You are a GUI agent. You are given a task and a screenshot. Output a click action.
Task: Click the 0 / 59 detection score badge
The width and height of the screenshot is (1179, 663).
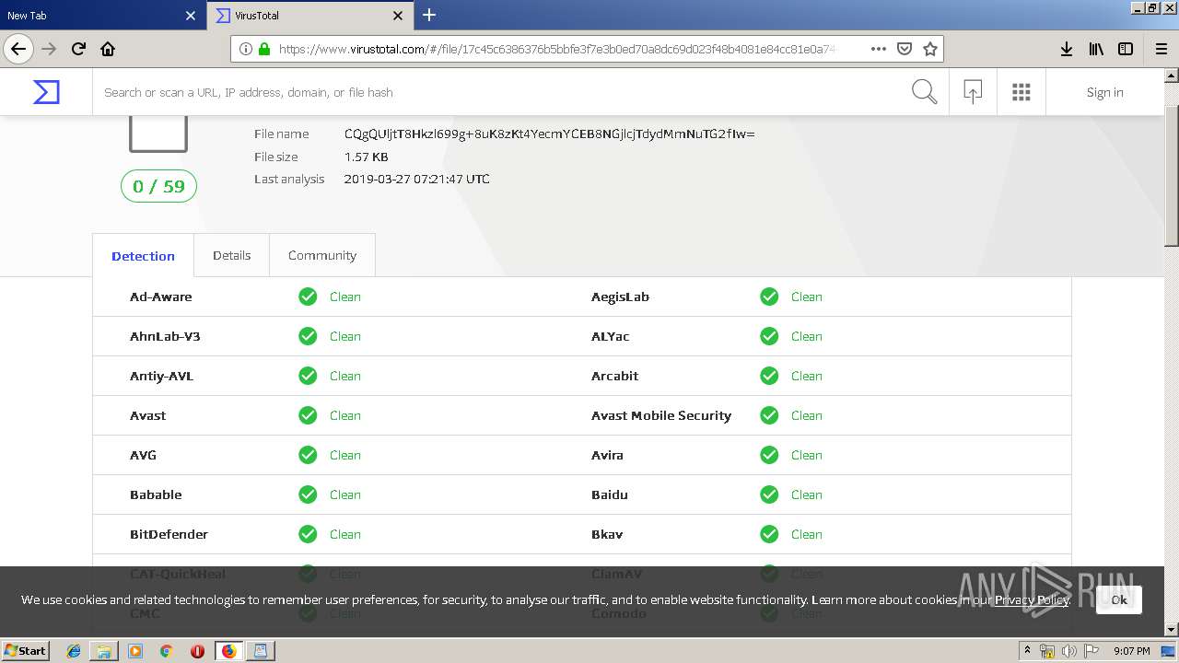(x=158, y=186)
